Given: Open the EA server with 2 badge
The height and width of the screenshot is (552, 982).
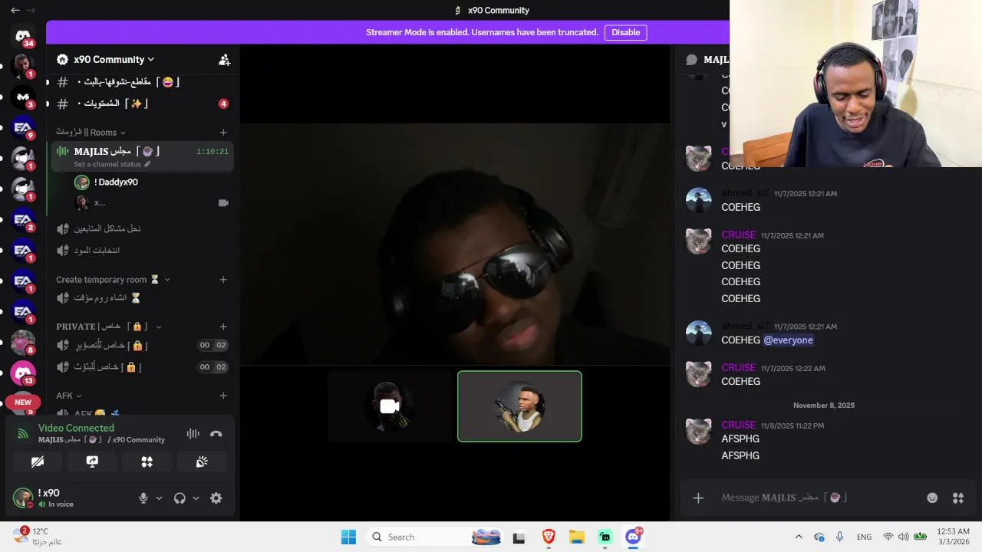Looking at the screenshot, I should click(23, 220).
